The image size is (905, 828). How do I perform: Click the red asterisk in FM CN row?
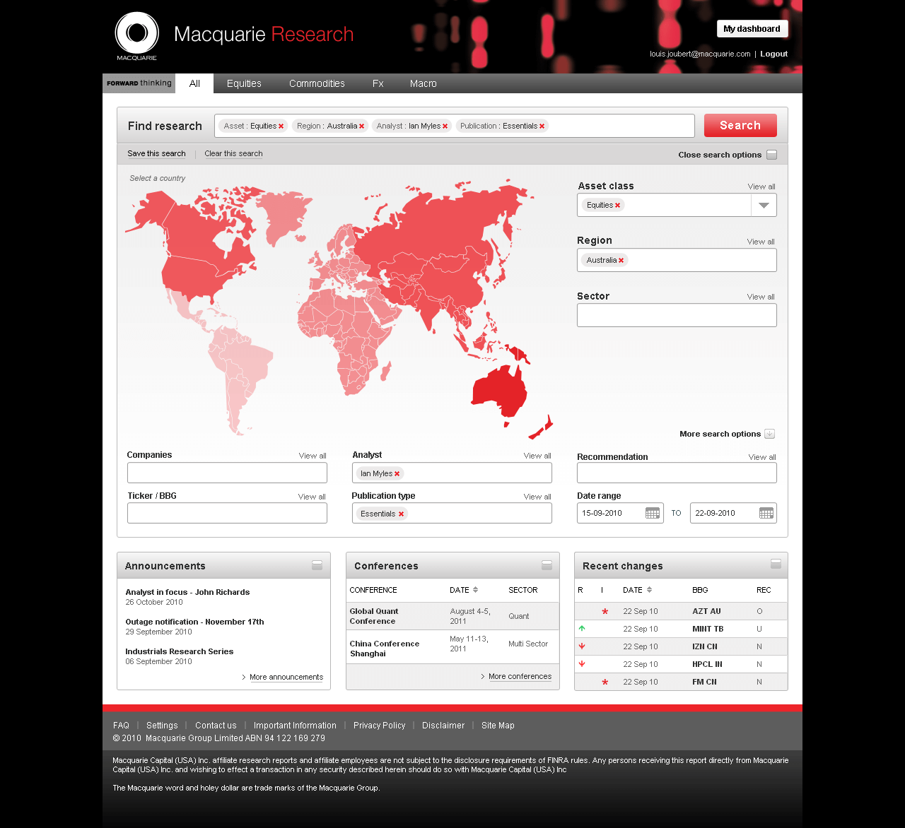(x=605, y=682)
